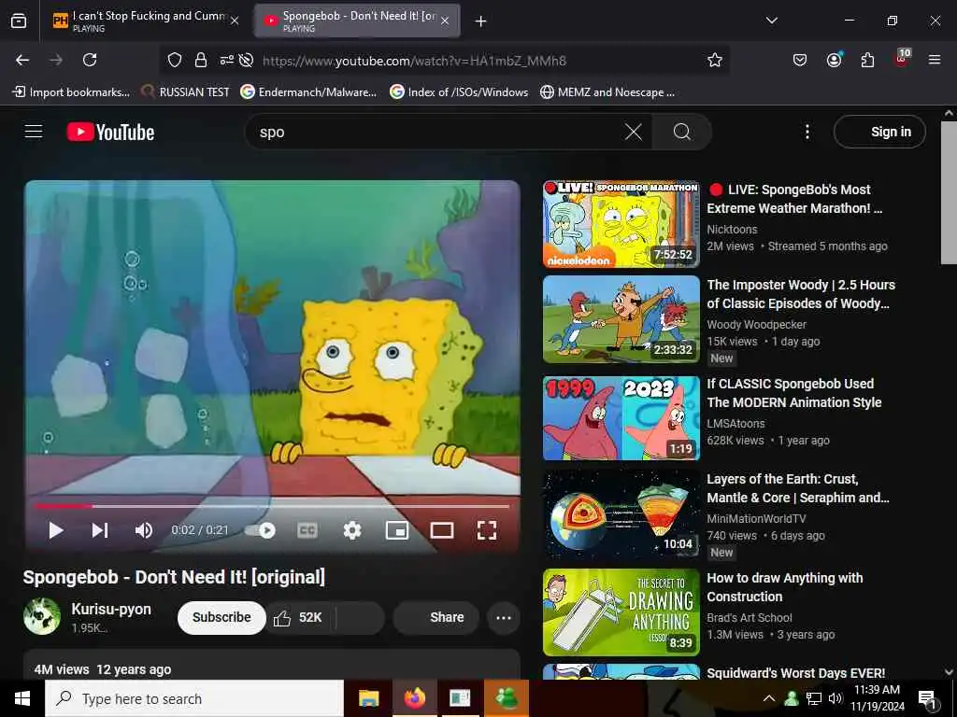Show hidden system tray icons
Viewport: 957px width, 717px height.
769,698
